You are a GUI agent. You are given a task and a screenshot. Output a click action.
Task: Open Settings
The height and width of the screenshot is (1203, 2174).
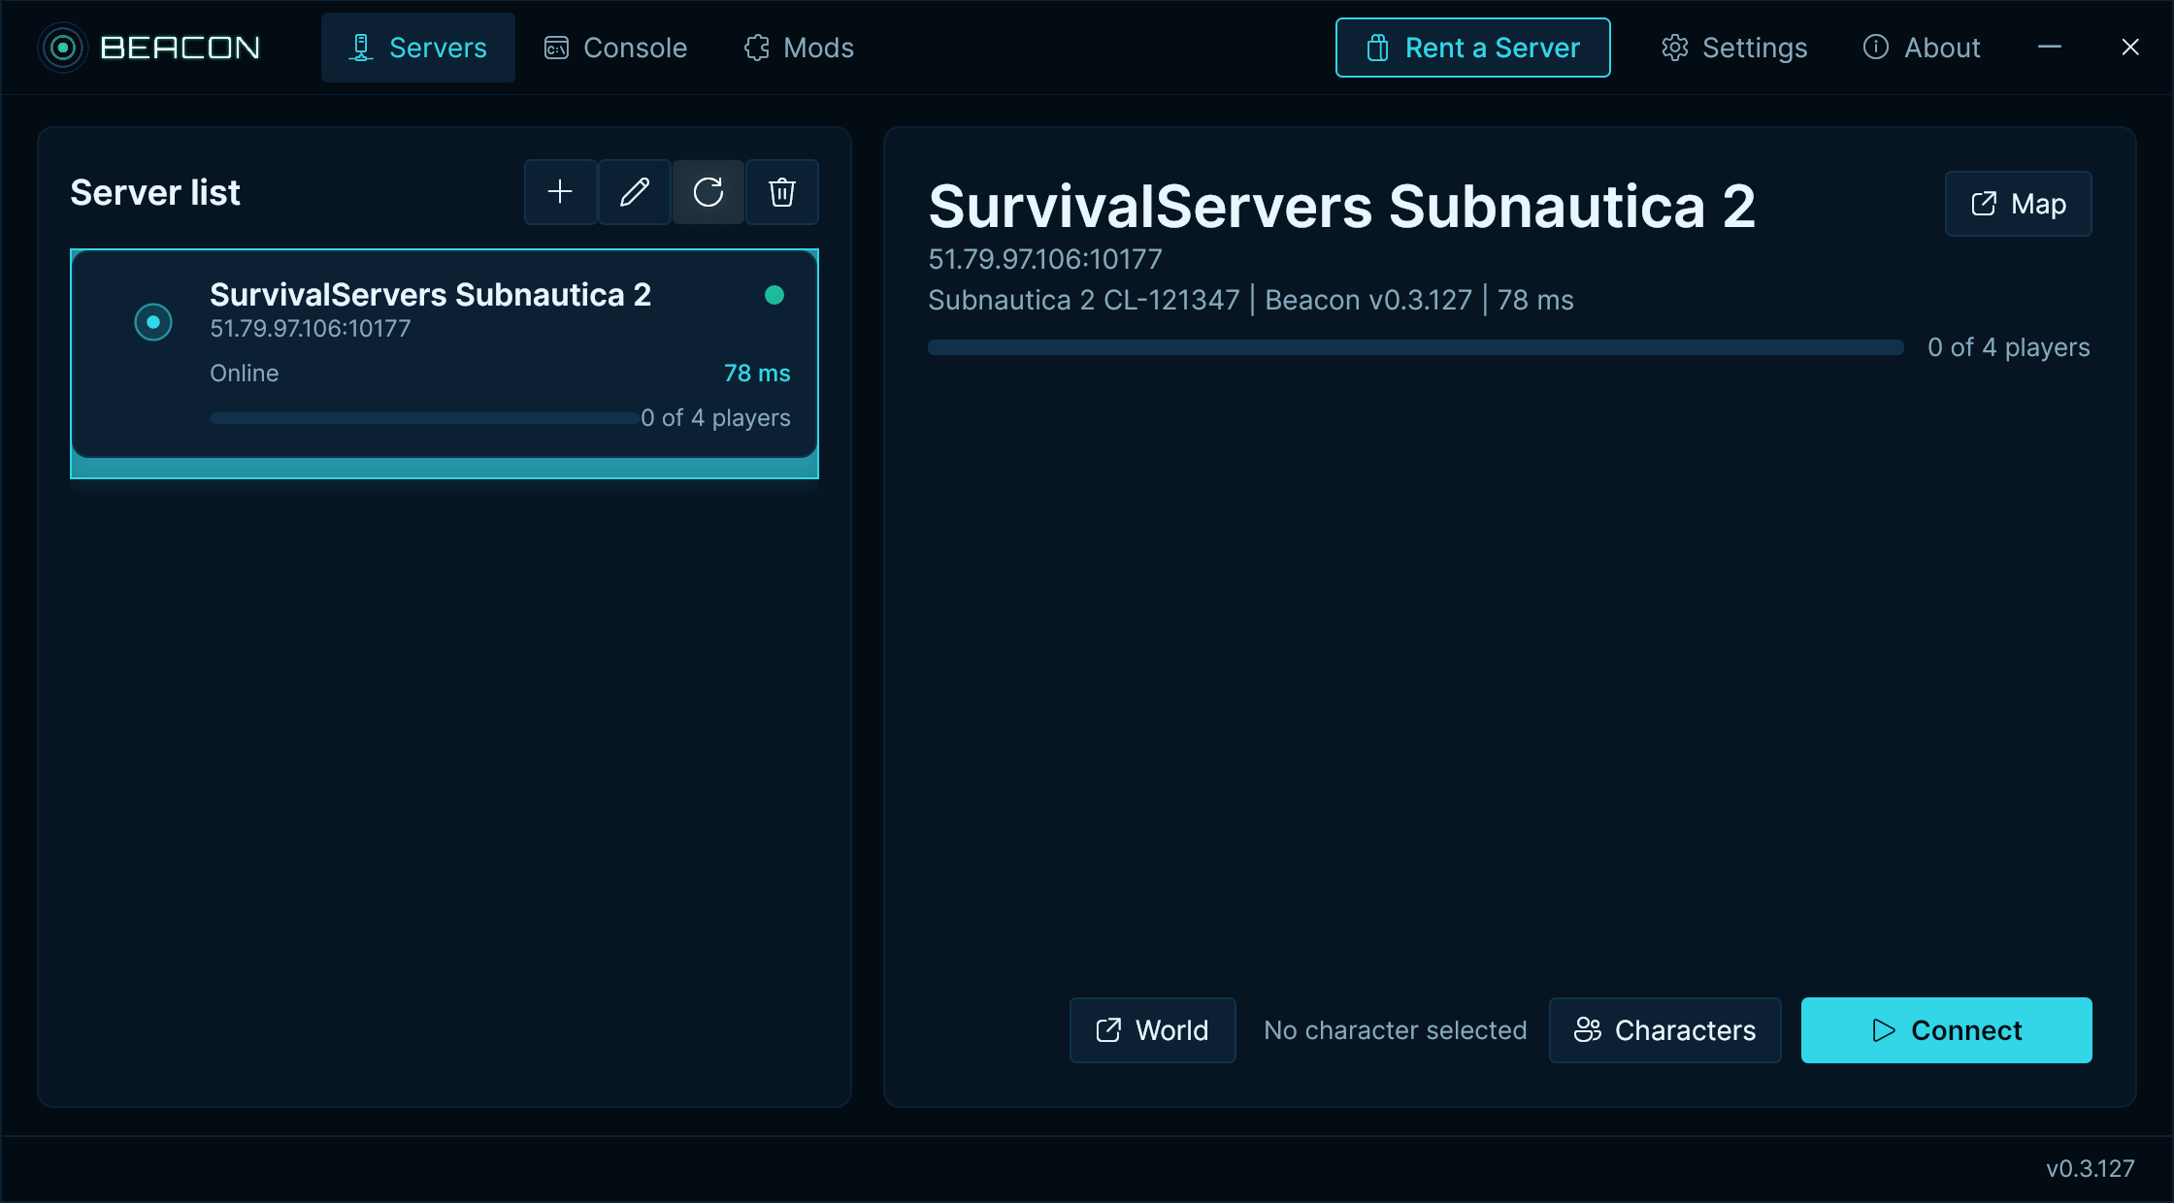pyautogui.click(x=1733, y=48)
